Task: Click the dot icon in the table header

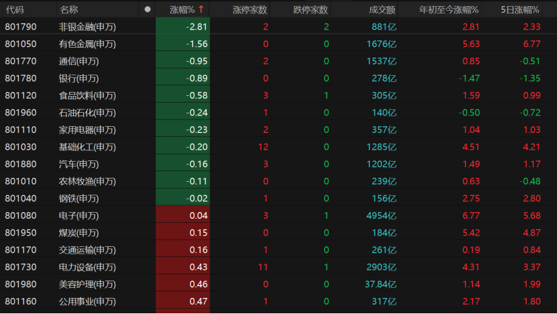Action: tap(147, 9)
